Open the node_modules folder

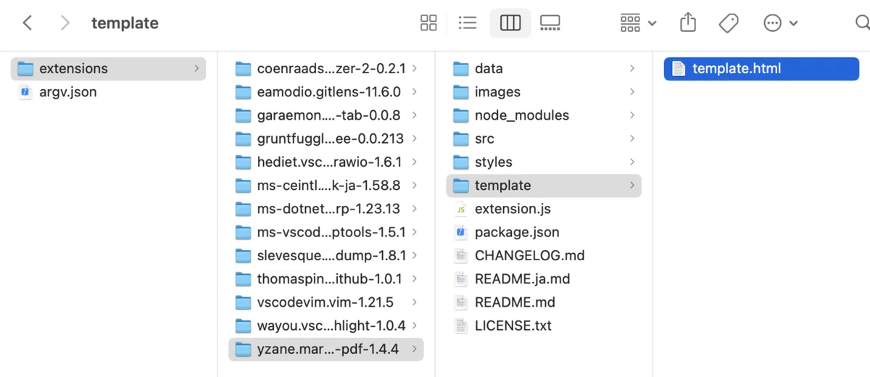pos(544,115)
